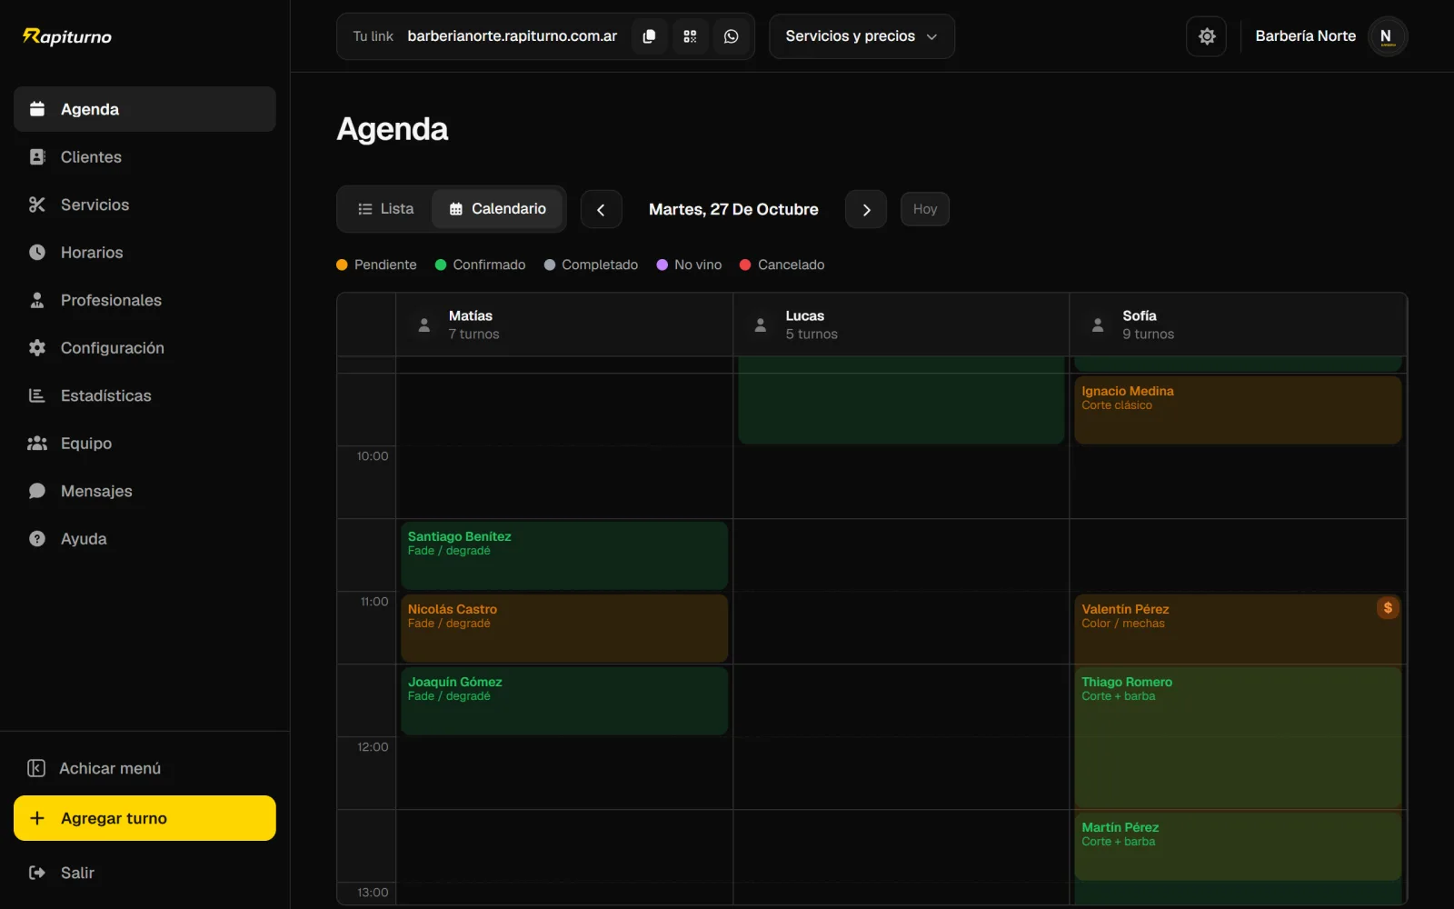Click the dollar payment badge on Valentín Pérez
Screen dimensions: 1454x909
1387,608
